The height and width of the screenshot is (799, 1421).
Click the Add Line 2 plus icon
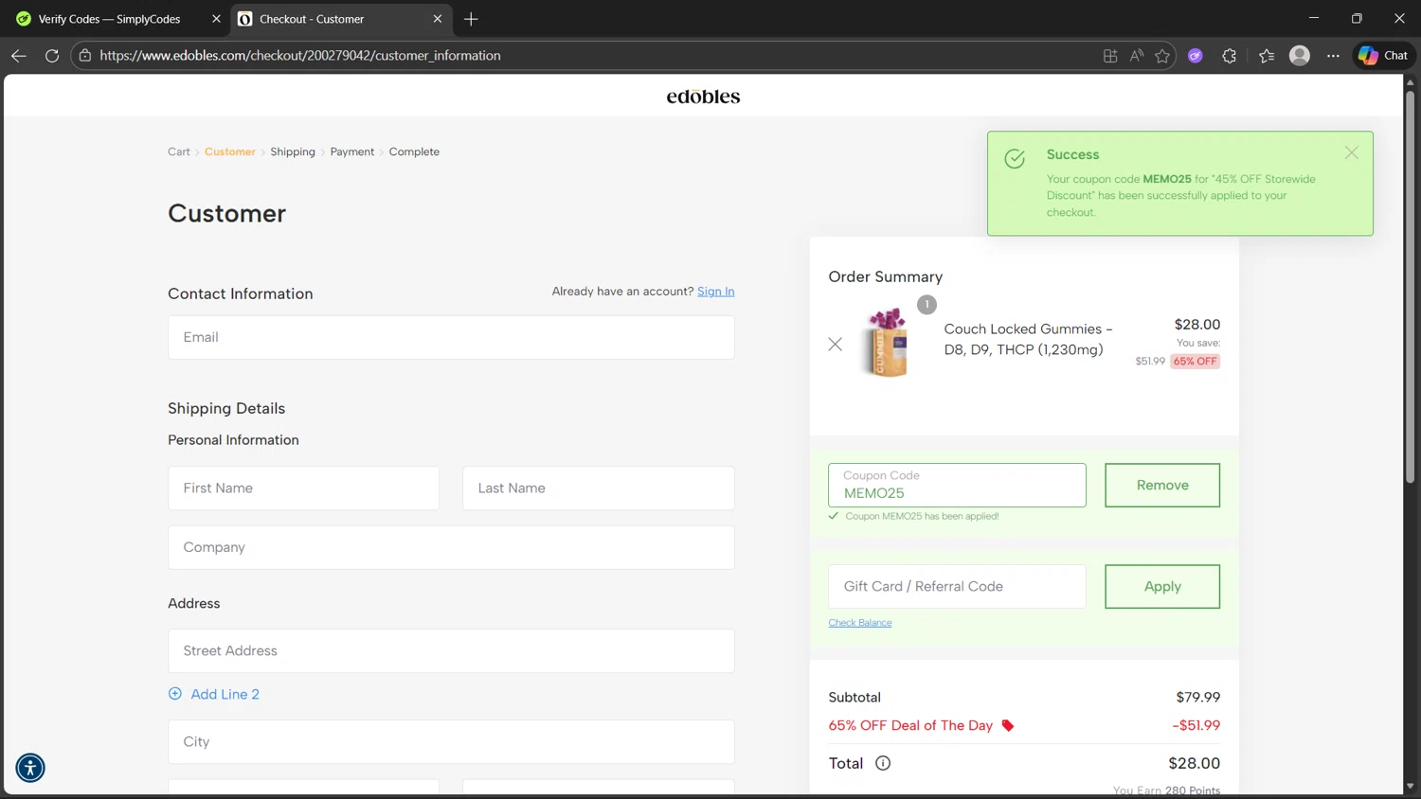point(175,694)
